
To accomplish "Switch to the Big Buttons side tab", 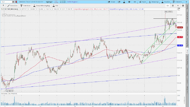I will tap(187, 43).
